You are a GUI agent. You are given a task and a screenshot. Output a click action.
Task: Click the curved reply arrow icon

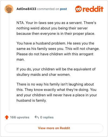pos(37,117)
